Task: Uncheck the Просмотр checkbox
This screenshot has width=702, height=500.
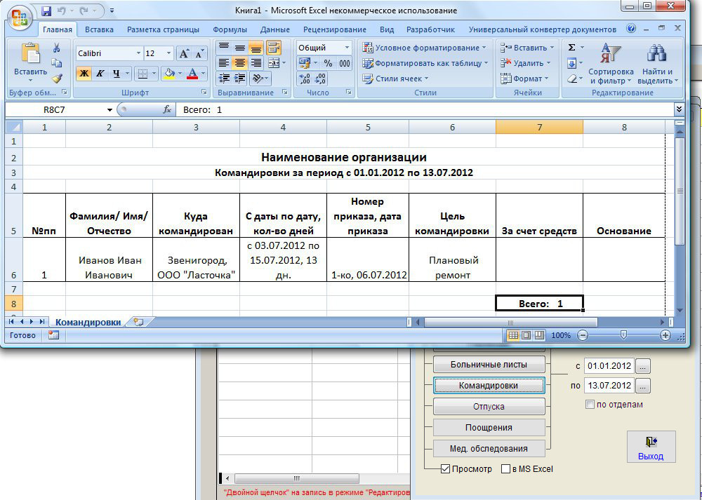Action: click(445, 469)
